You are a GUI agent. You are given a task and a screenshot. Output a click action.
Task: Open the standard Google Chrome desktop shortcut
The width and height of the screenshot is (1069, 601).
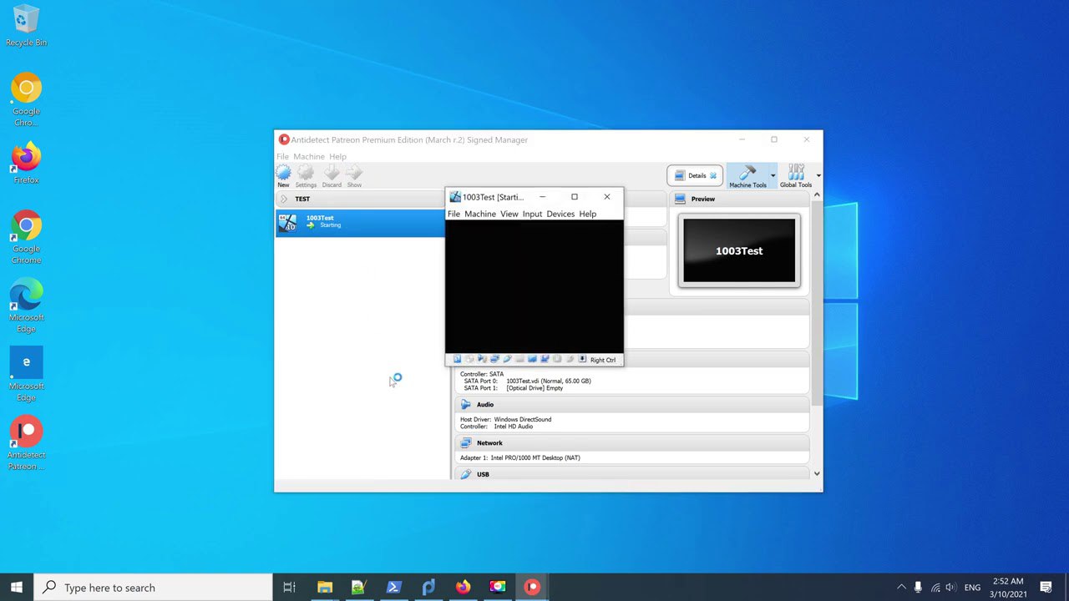[26, 237]
